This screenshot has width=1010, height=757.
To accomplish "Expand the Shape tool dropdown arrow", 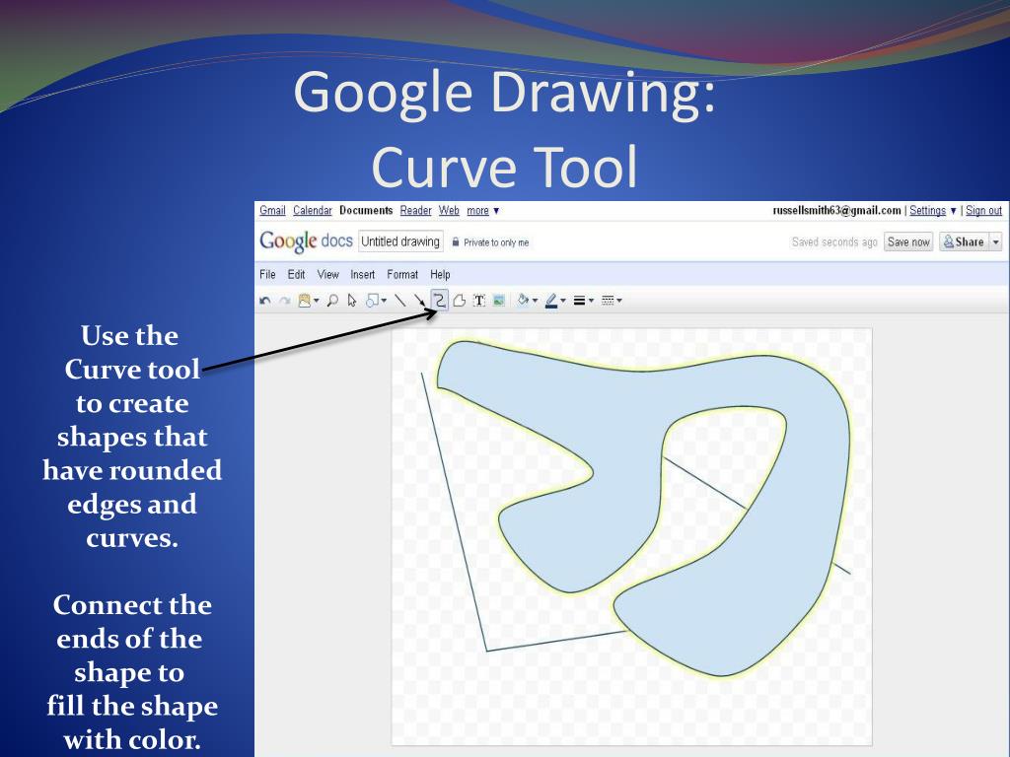I will pyautogui.click(x=384, y=301).
